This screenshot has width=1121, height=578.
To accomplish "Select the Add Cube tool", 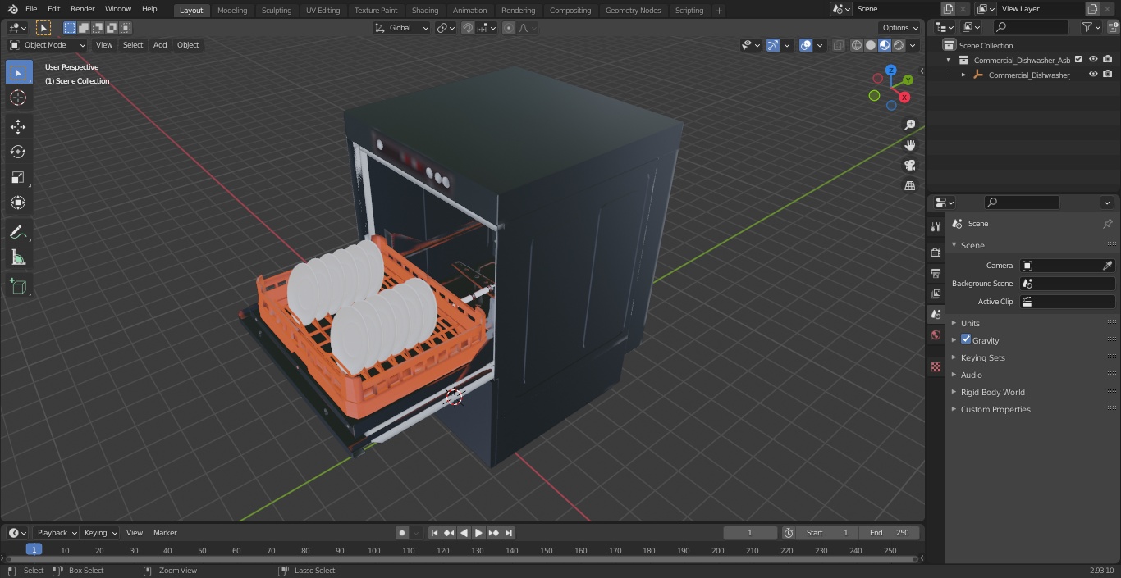I will click(x=18, y=286).
